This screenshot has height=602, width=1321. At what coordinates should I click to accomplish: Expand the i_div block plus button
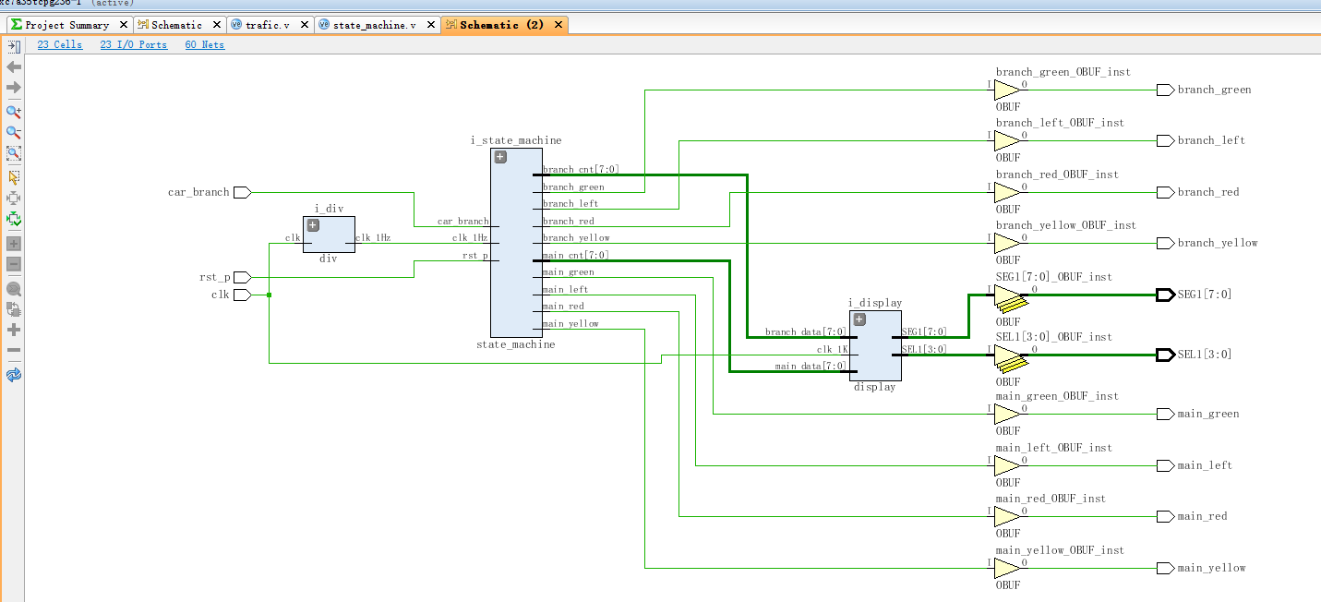point(313,225)
